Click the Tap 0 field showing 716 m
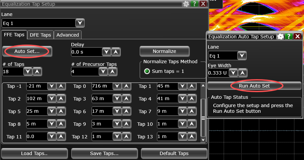The width and height of the screenshot is (304, 160). tap(102, 86)
